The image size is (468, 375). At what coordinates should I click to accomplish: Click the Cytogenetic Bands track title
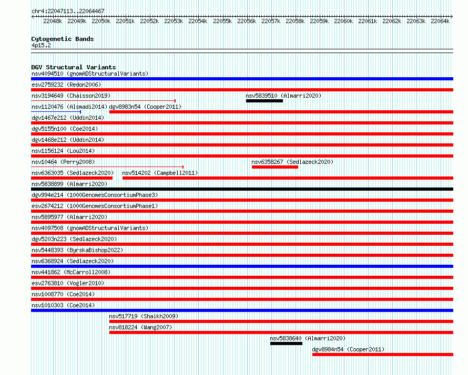63,39
